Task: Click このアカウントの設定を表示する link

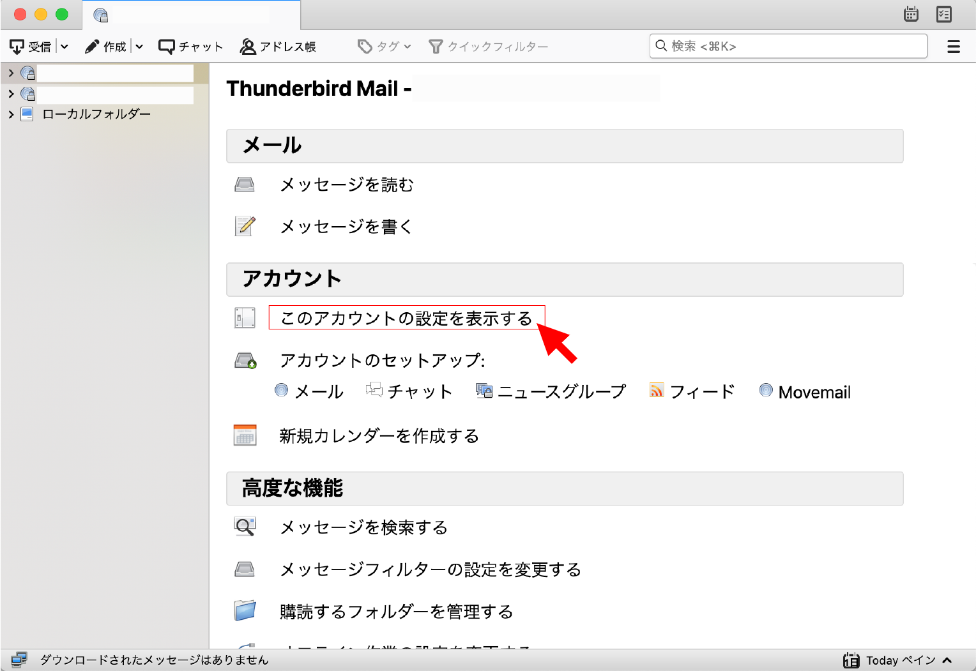Action: [406, 318]
